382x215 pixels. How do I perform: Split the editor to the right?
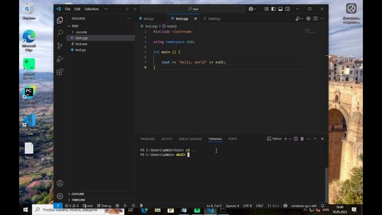316,19
